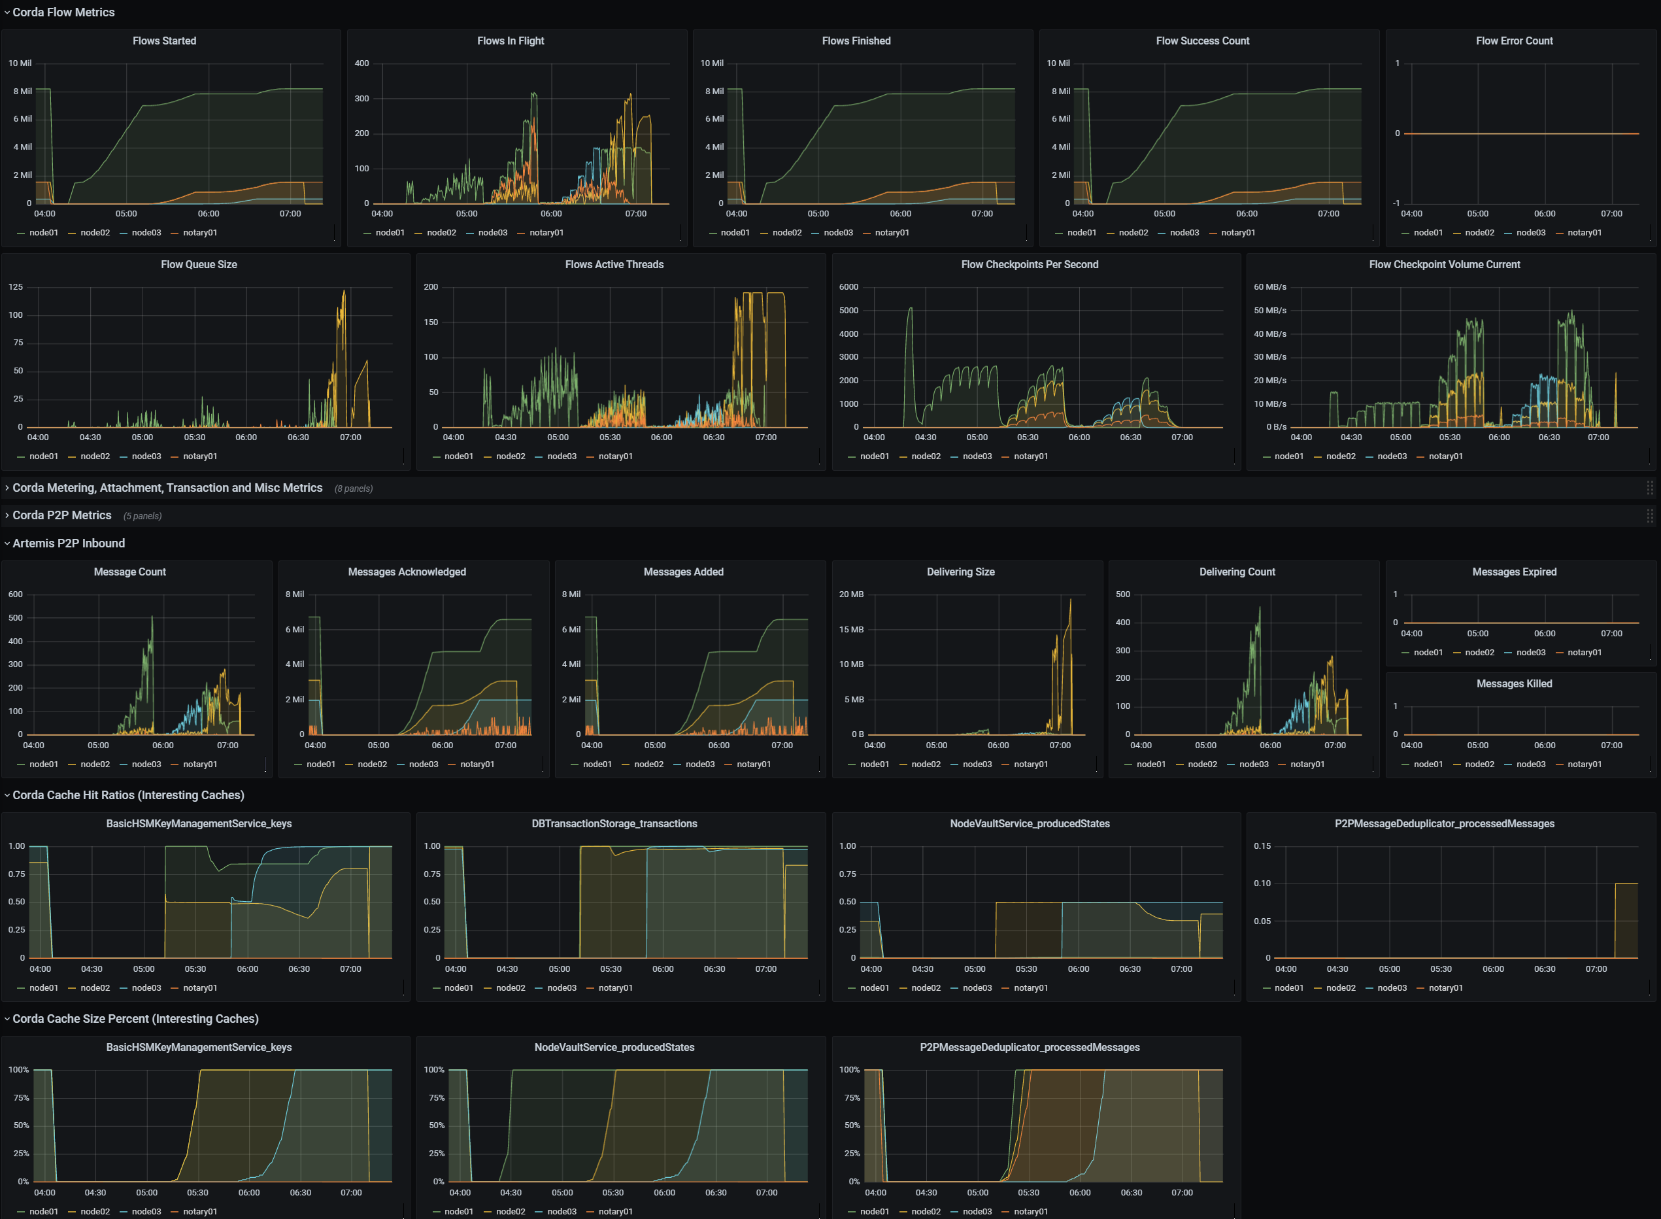This screenshot has height=1219, width=1661.
Task: Click the Messages Acknowledged panel title
Action: pyautogui.click(x=407, y=572)
